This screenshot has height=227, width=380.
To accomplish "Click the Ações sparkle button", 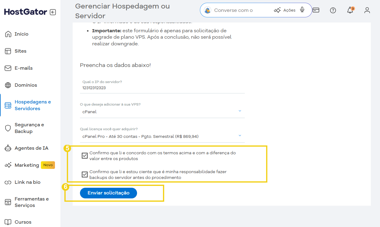I will 285,10.
